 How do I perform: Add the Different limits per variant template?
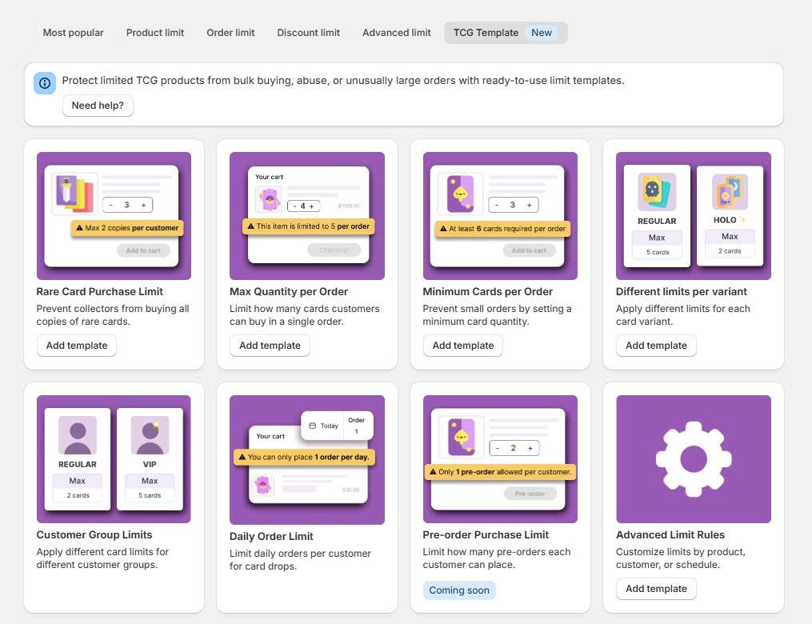[x=656, y=346]
